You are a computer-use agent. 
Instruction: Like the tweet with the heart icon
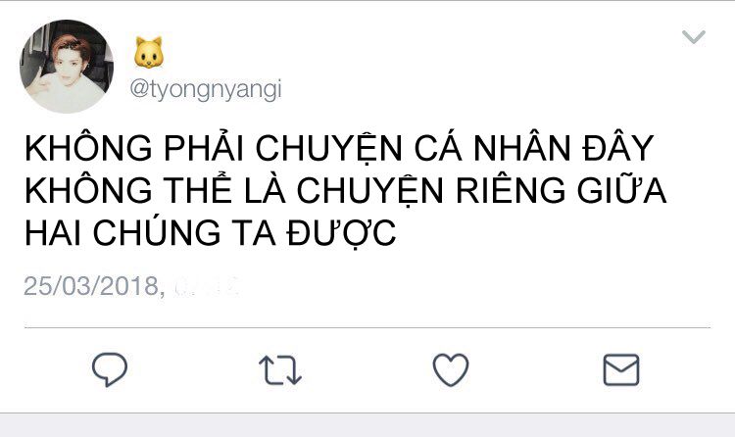(451, 369)
